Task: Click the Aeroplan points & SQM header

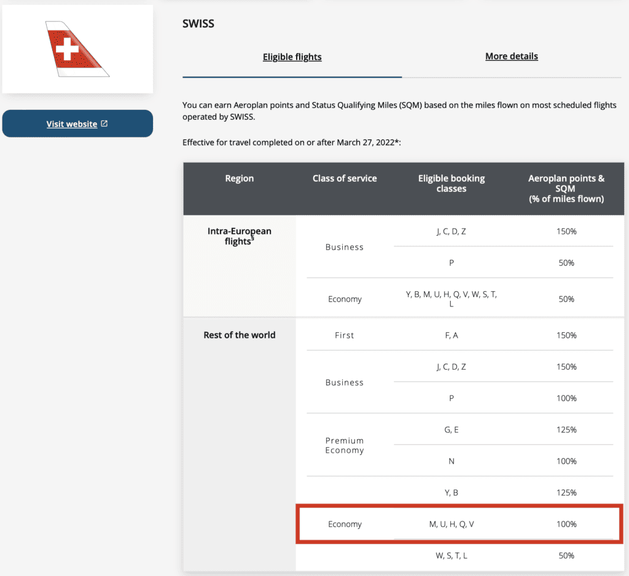Action: [x=566, y=189]
